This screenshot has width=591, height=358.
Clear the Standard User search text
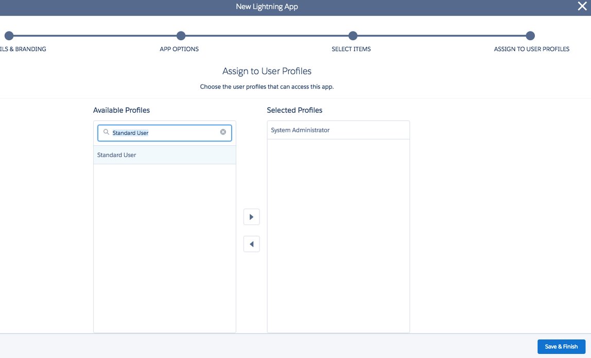pos(223,132)
